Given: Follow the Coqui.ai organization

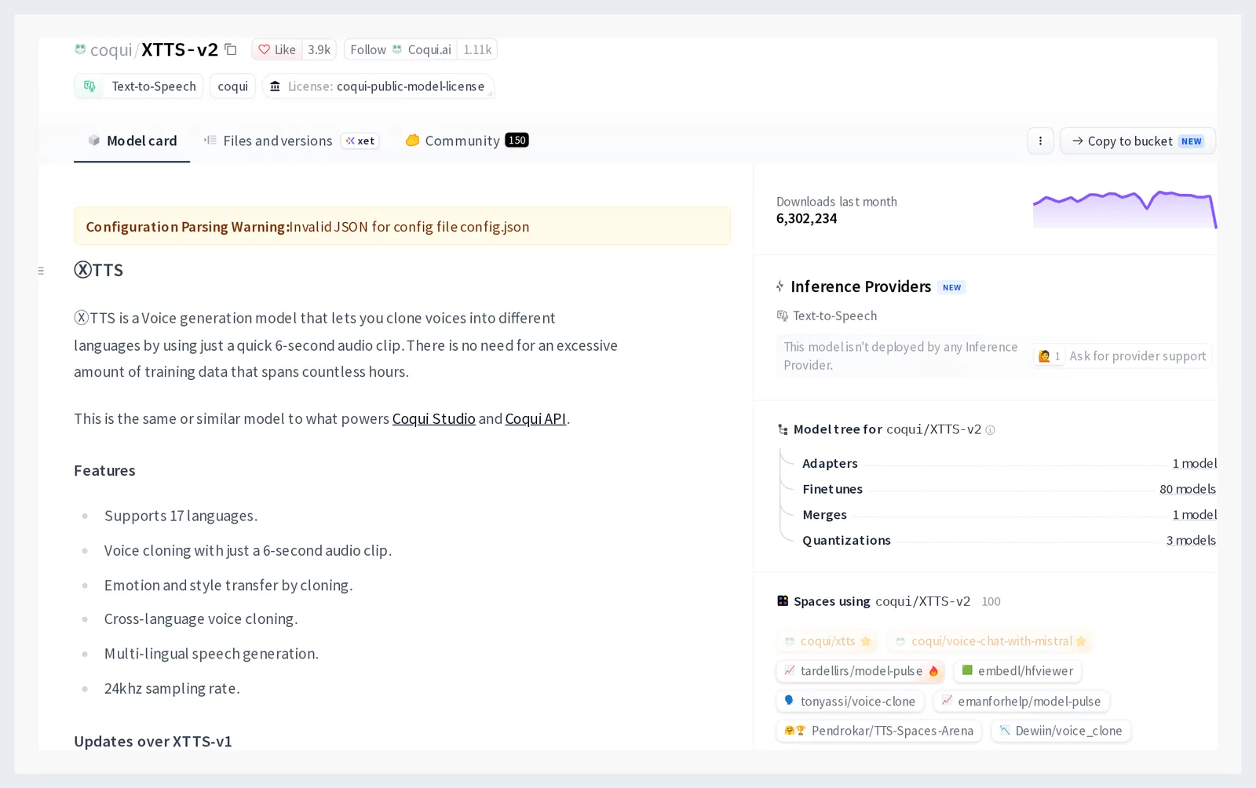Looking at the screenshot, I should 400,49.
